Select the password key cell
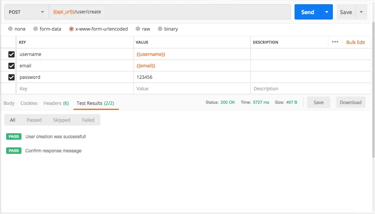This screenshot has height=214, width=375. coord(75,77)
